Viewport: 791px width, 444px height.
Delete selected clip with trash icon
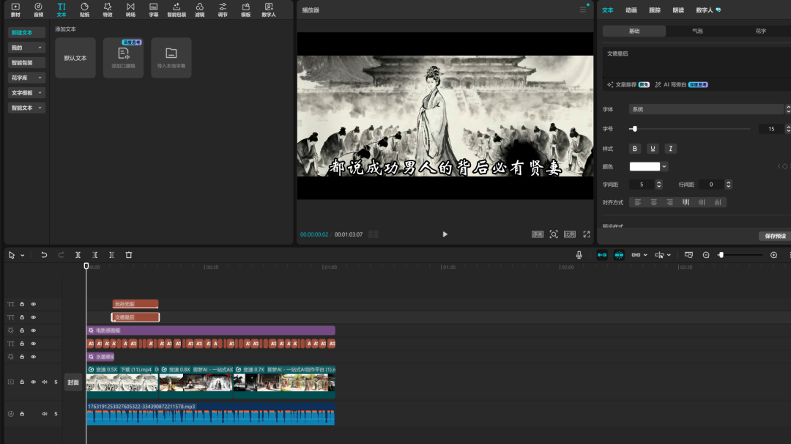(129, 255)
